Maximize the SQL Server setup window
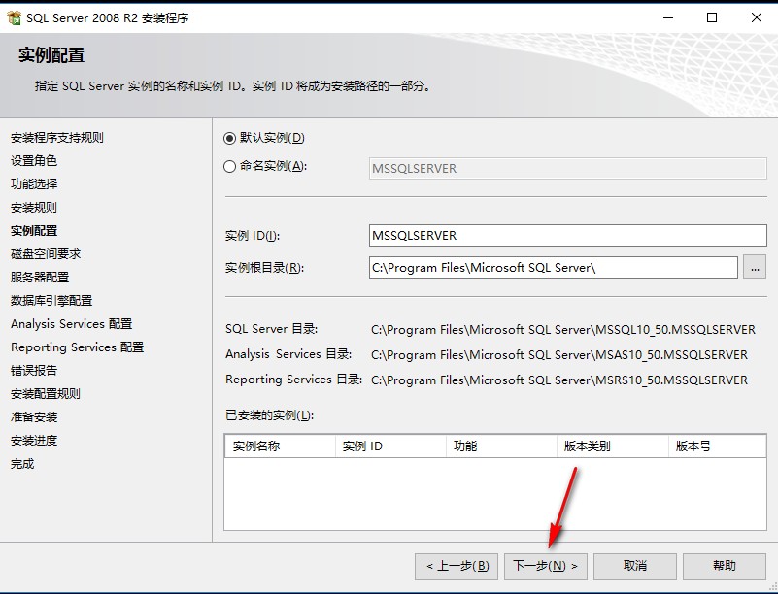 [712, 17]
